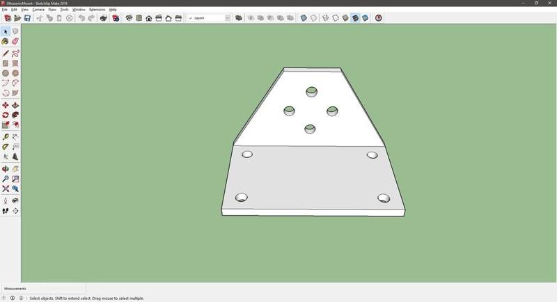Image resolution: width=557 pixels, height=302 pixels.
Task: Click the Zoom Extents tool
Action: click(x=6, y=189)
